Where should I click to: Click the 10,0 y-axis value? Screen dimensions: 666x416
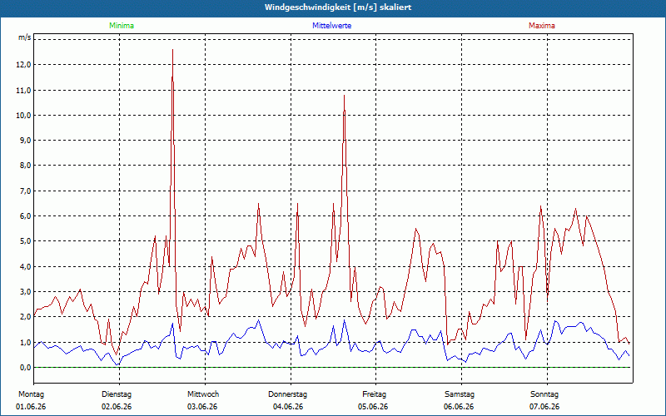click(24, 115)
